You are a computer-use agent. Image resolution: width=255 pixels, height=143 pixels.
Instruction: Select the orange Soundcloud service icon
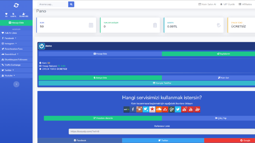(x=159, y=109)
